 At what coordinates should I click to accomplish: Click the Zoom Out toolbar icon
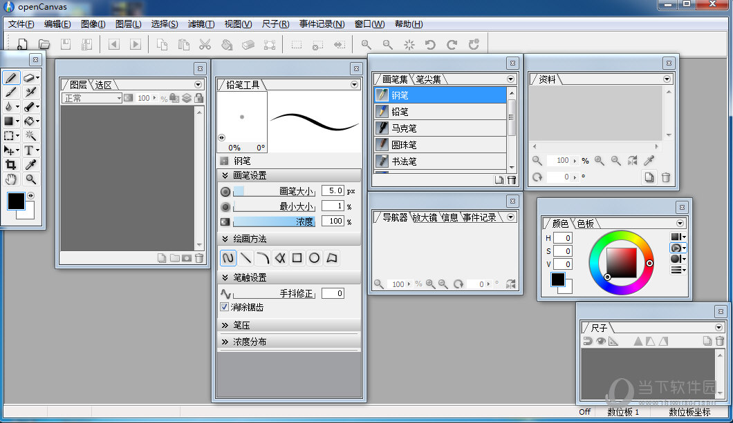click(387, 44)
